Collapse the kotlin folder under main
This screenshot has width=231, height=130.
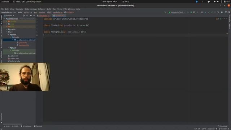pos(11,37)
